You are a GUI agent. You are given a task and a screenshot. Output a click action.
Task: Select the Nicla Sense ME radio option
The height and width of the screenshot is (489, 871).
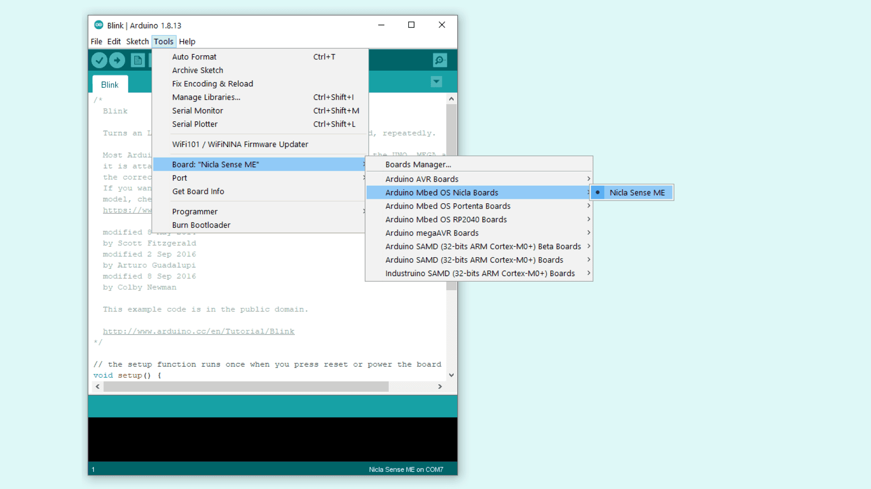tap(632, 192)
